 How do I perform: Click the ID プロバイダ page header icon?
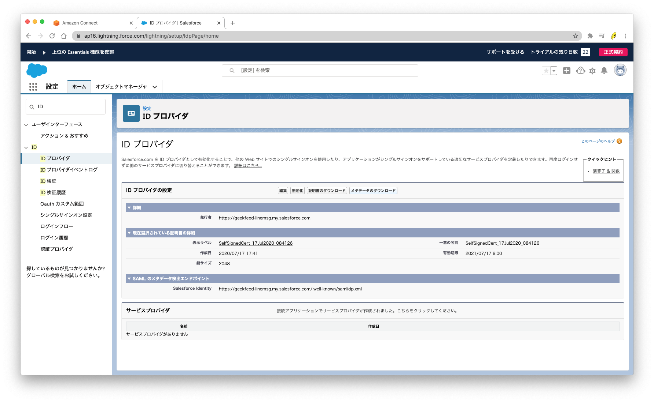pyautogui.click(x=131, y=113)
